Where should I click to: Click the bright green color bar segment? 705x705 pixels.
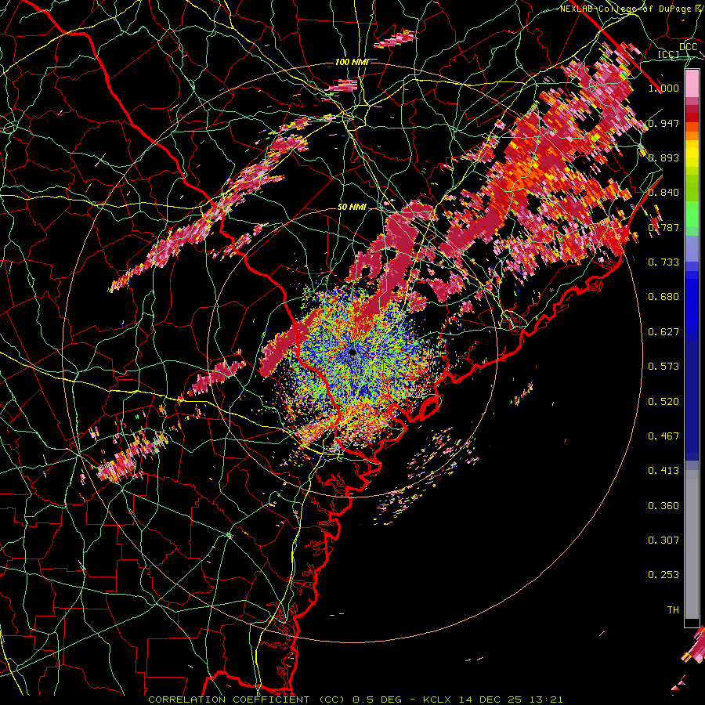[692, 215]
